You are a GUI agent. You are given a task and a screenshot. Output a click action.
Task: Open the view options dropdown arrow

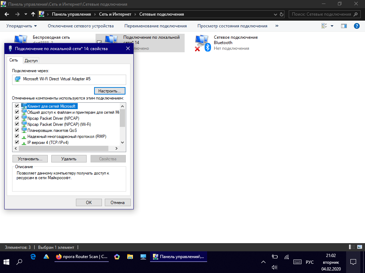(332, 26)
